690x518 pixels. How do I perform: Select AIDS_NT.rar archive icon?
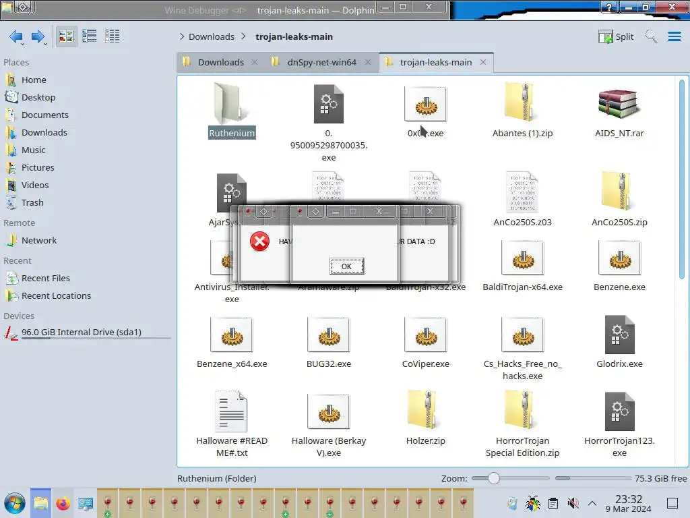coord(619,104)
